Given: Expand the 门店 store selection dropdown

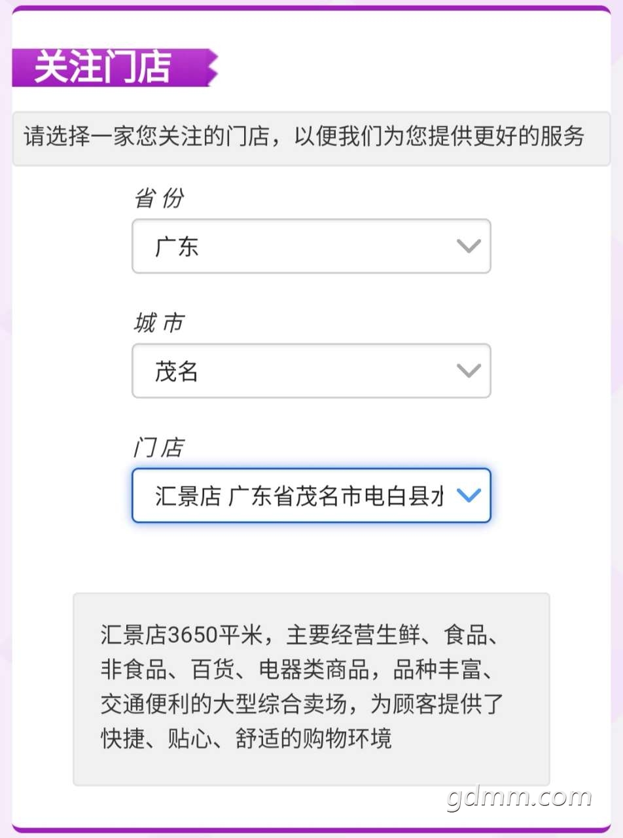Looking at the screenshot, I should coord(311,496).
